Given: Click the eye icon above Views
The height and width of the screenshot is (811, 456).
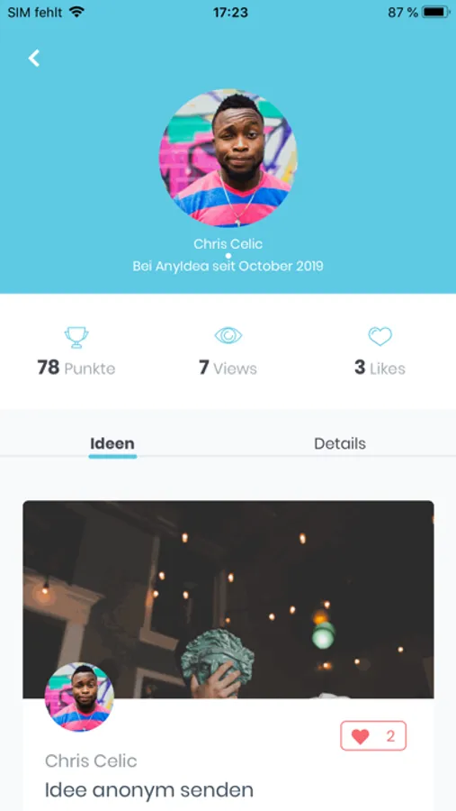Looking at the screenshot, I should coord(228,336).
